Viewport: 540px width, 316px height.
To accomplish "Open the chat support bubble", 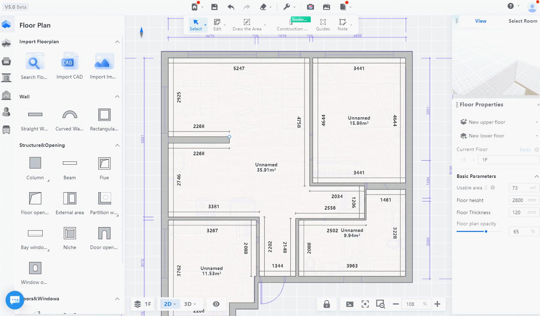I will pos(15,300).
